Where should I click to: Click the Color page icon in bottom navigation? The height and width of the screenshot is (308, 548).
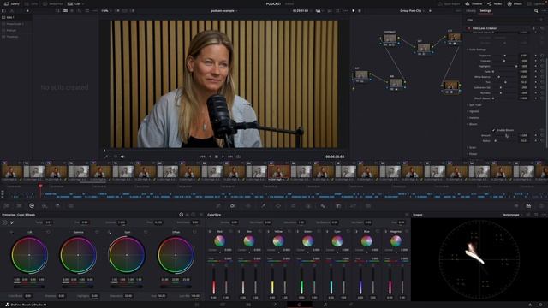299,305
